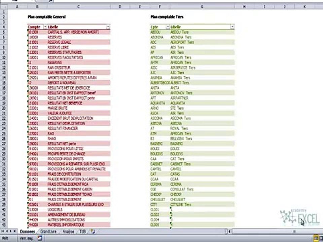Switch to the TdB sheet tab
The height and width of the screenshot is (242, 323).
pos(82,232)
